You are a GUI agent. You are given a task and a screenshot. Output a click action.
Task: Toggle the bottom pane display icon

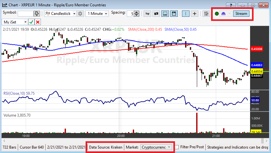tap(165, 14)
